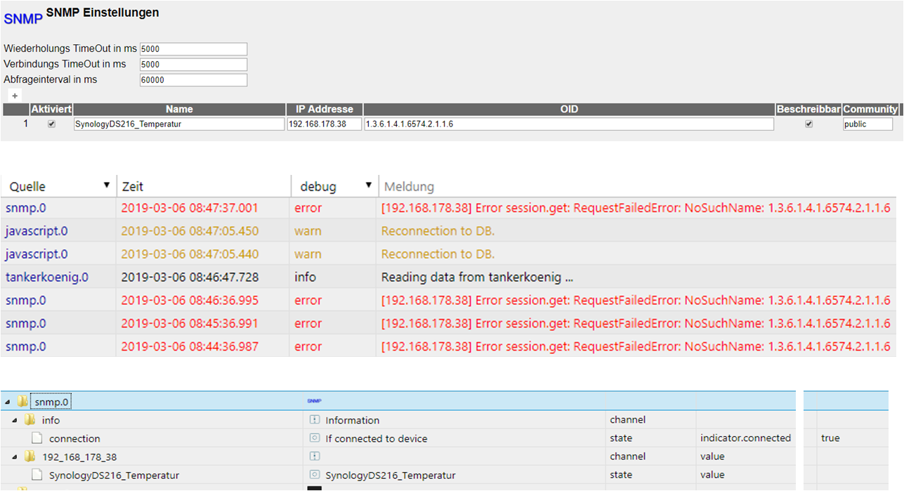Click the blue SNMP logo
This screenshot has height=491, width=904.
(23, 19)
